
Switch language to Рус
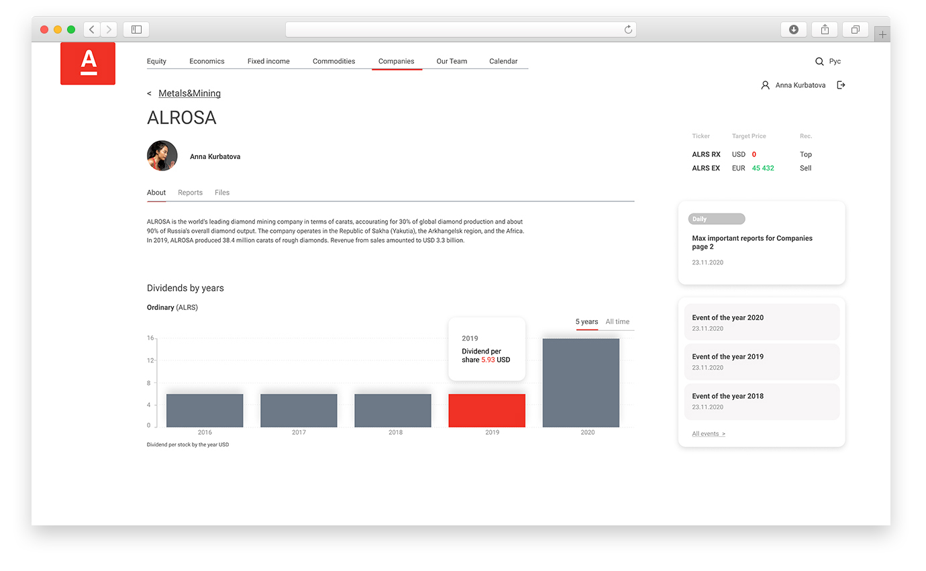835,61
